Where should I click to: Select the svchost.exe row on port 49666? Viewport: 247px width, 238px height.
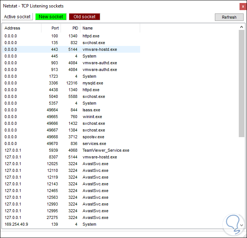[71, 123]
